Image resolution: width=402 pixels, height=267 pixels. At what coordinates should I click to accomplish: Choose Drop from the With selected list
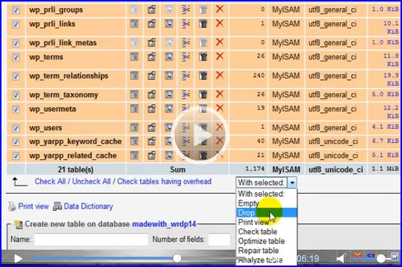point(266,212)
